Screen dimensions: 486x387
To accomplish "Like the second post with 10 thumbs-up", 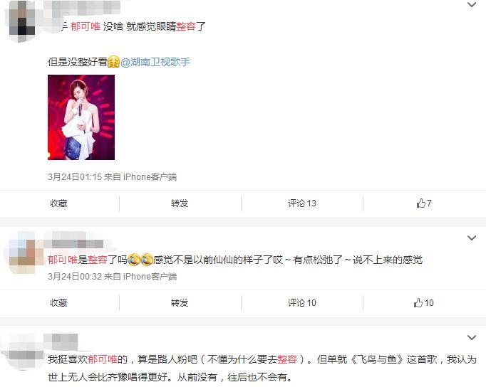I will click(x=423, y=303).
